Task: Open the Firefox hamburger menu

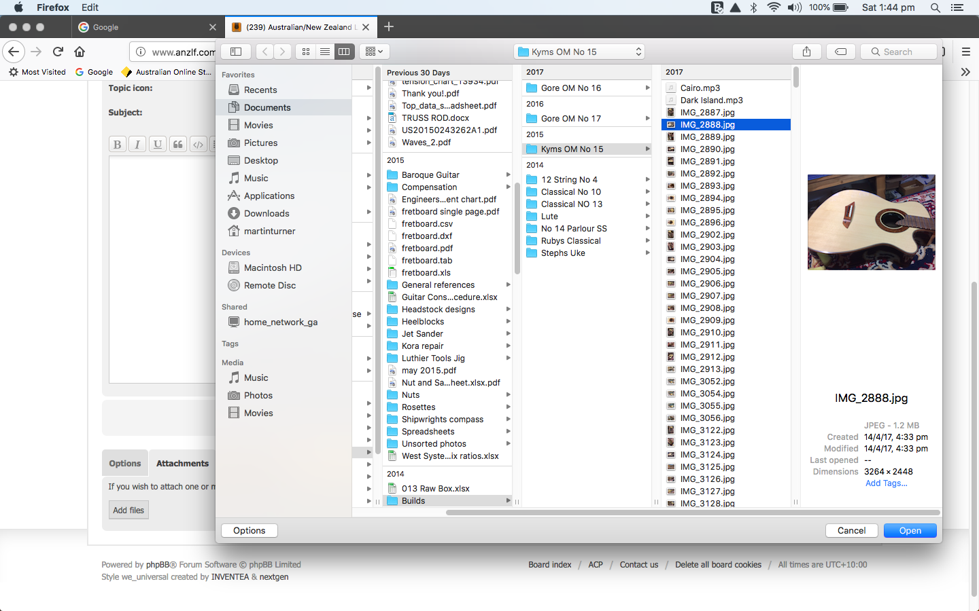Action: [965, 52]
